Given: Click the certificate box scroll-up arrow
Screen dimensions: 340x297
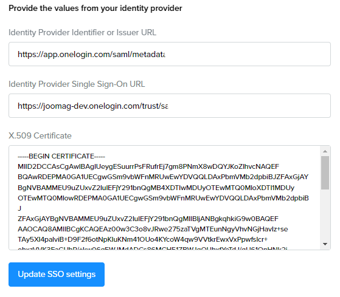Looking at the screenshot, I should [x=325, y=151].
